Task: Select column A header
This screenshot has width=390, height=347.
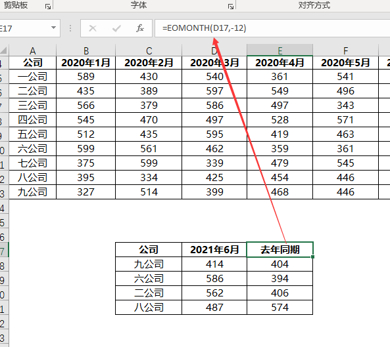Action: [x=33, y=51]
